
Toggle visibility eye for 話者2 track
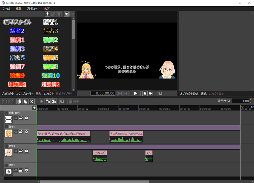coord(16,151)
